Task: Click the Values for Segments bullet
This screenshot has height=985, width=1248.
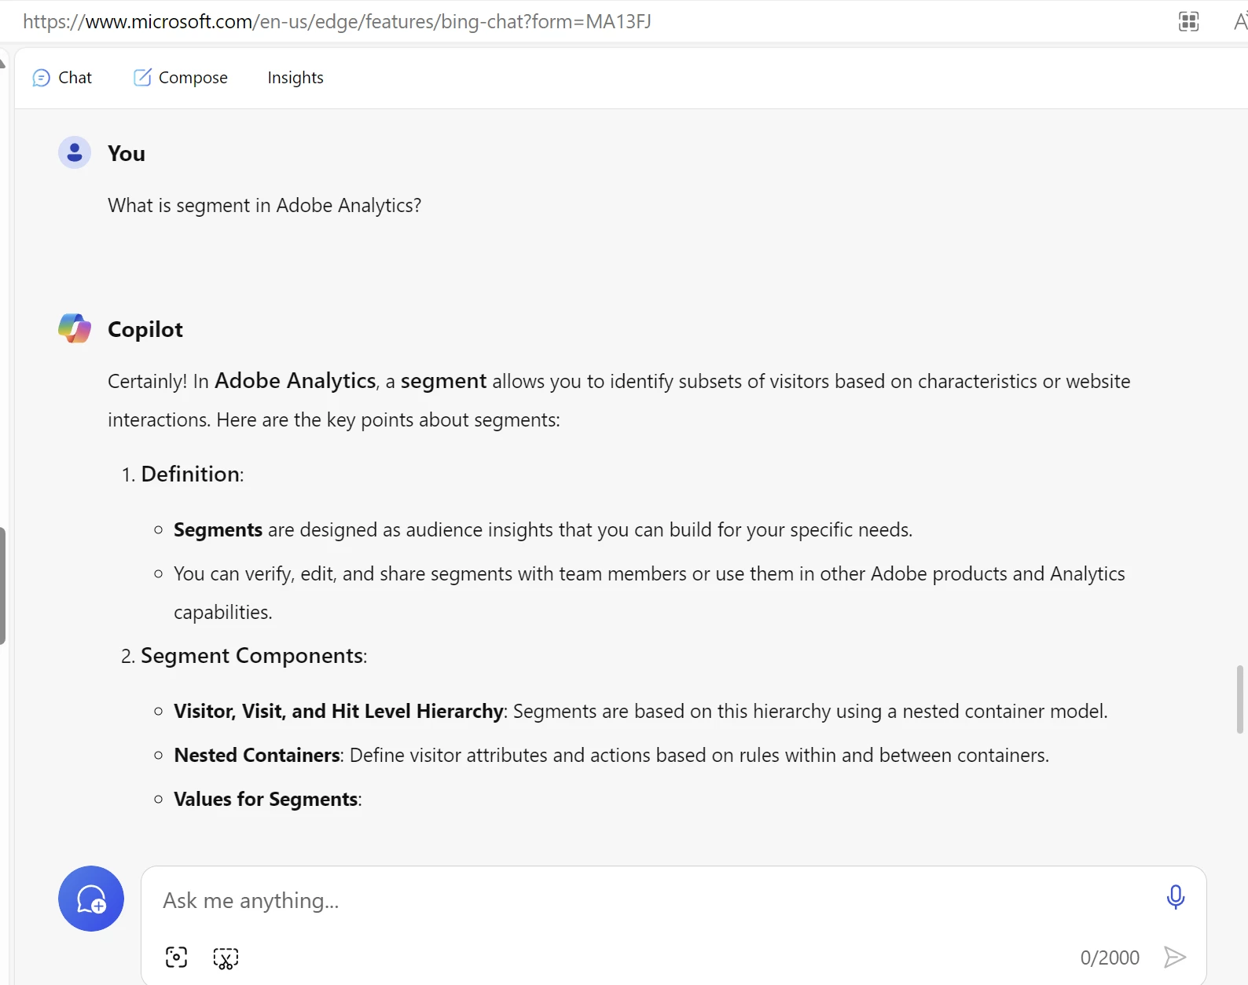Action: (266, 800)
